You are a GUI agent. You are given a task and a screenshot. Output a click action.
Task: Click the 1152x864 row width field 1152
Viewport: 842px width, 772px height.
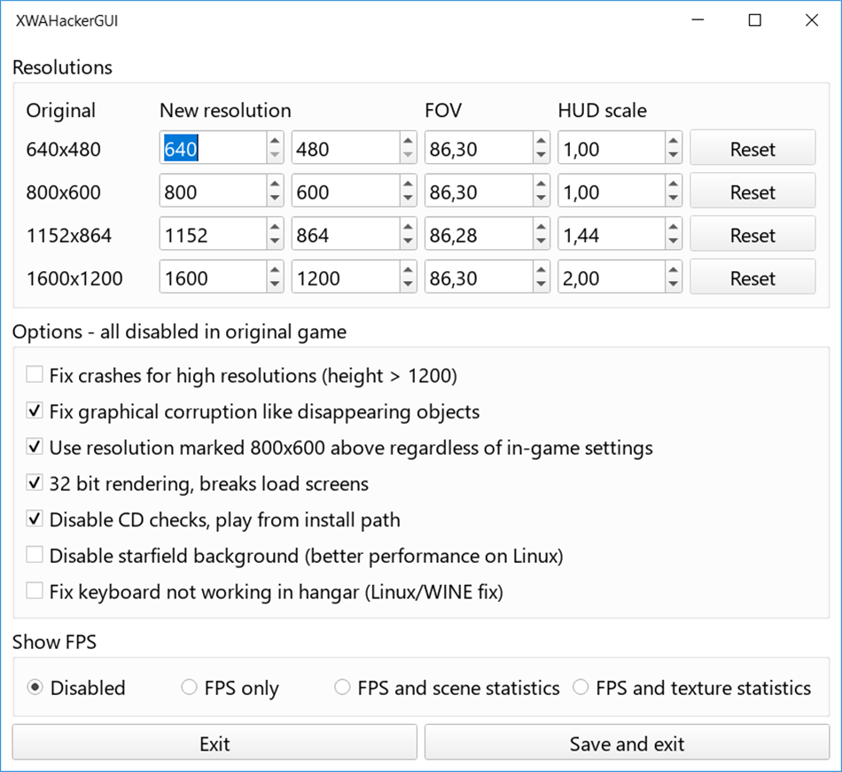point(214,233)
